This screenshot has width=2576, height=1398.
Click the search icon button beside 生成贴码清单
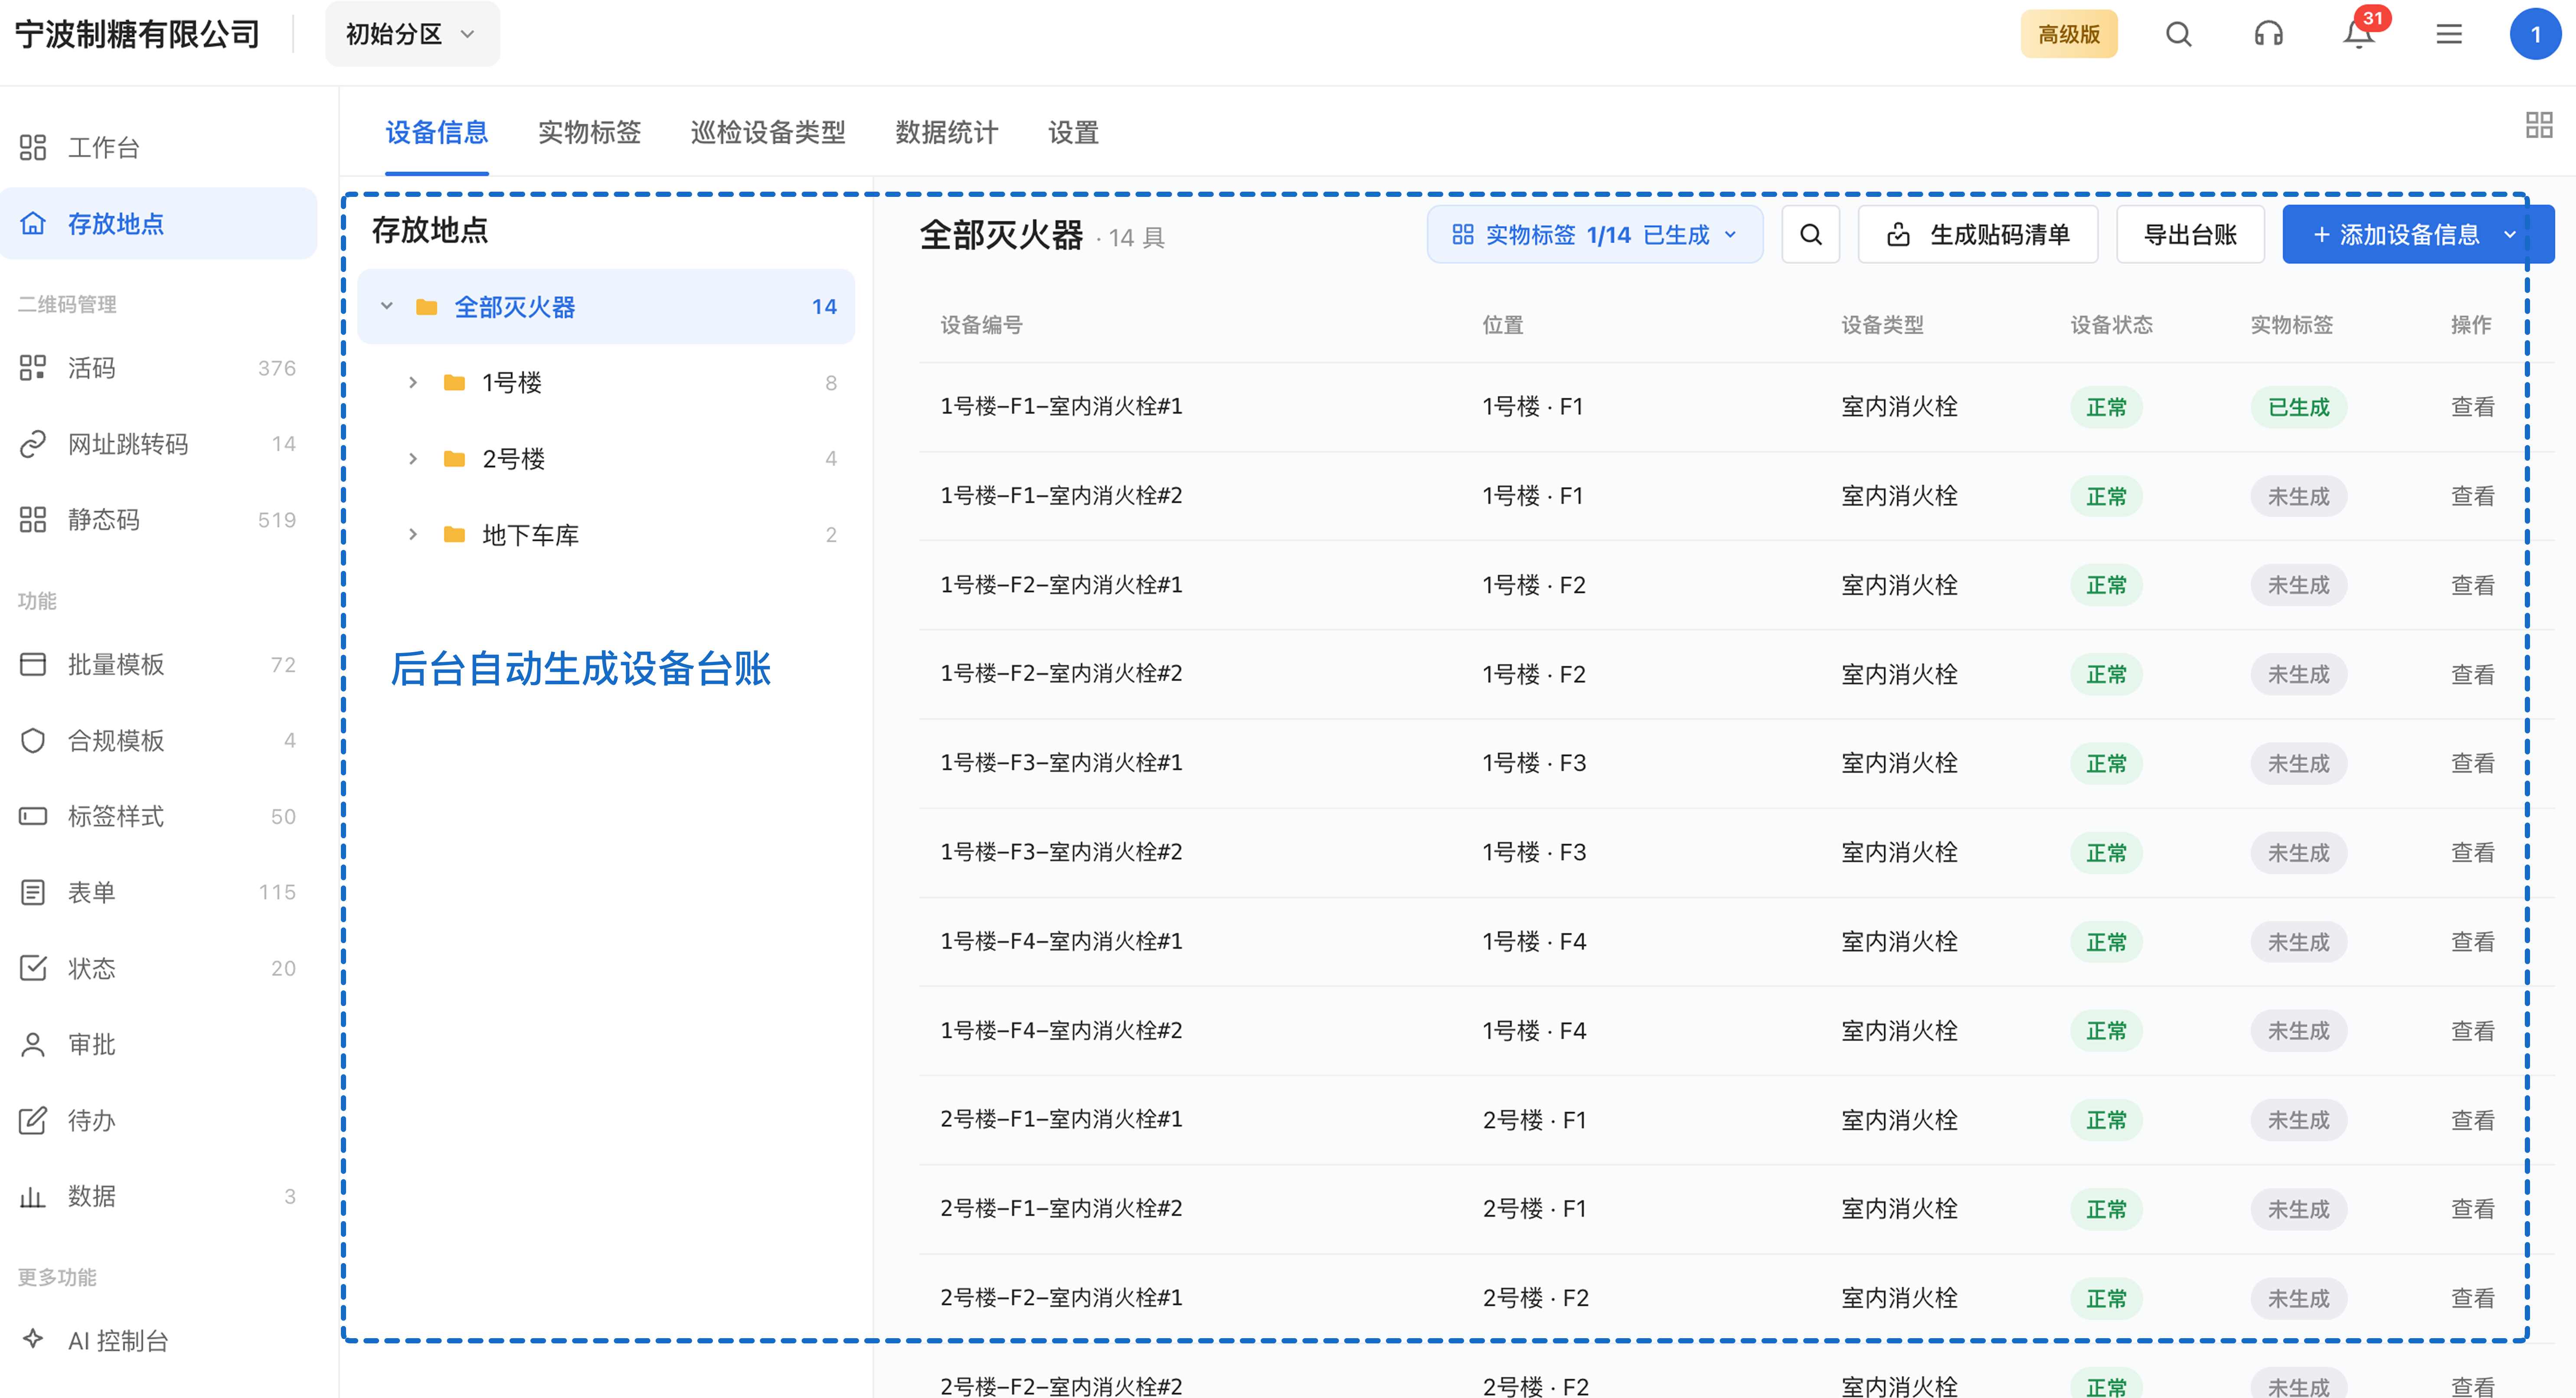tap(1811, 235)
